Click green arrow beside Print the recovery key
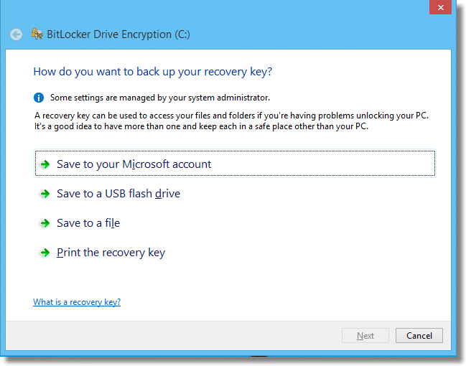The image size is (466, 366). tap(45, 253)
